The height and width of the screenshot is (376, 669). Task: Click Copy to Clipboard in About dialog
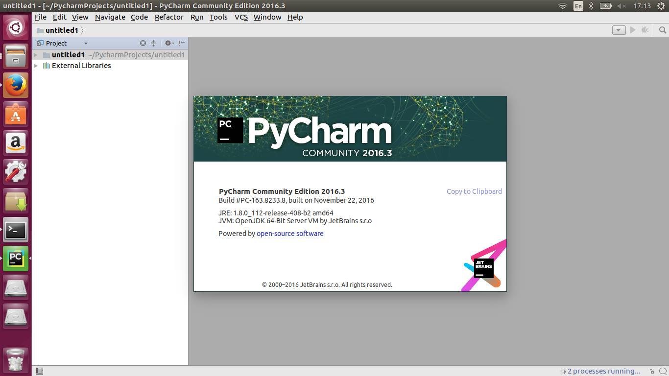474,191
